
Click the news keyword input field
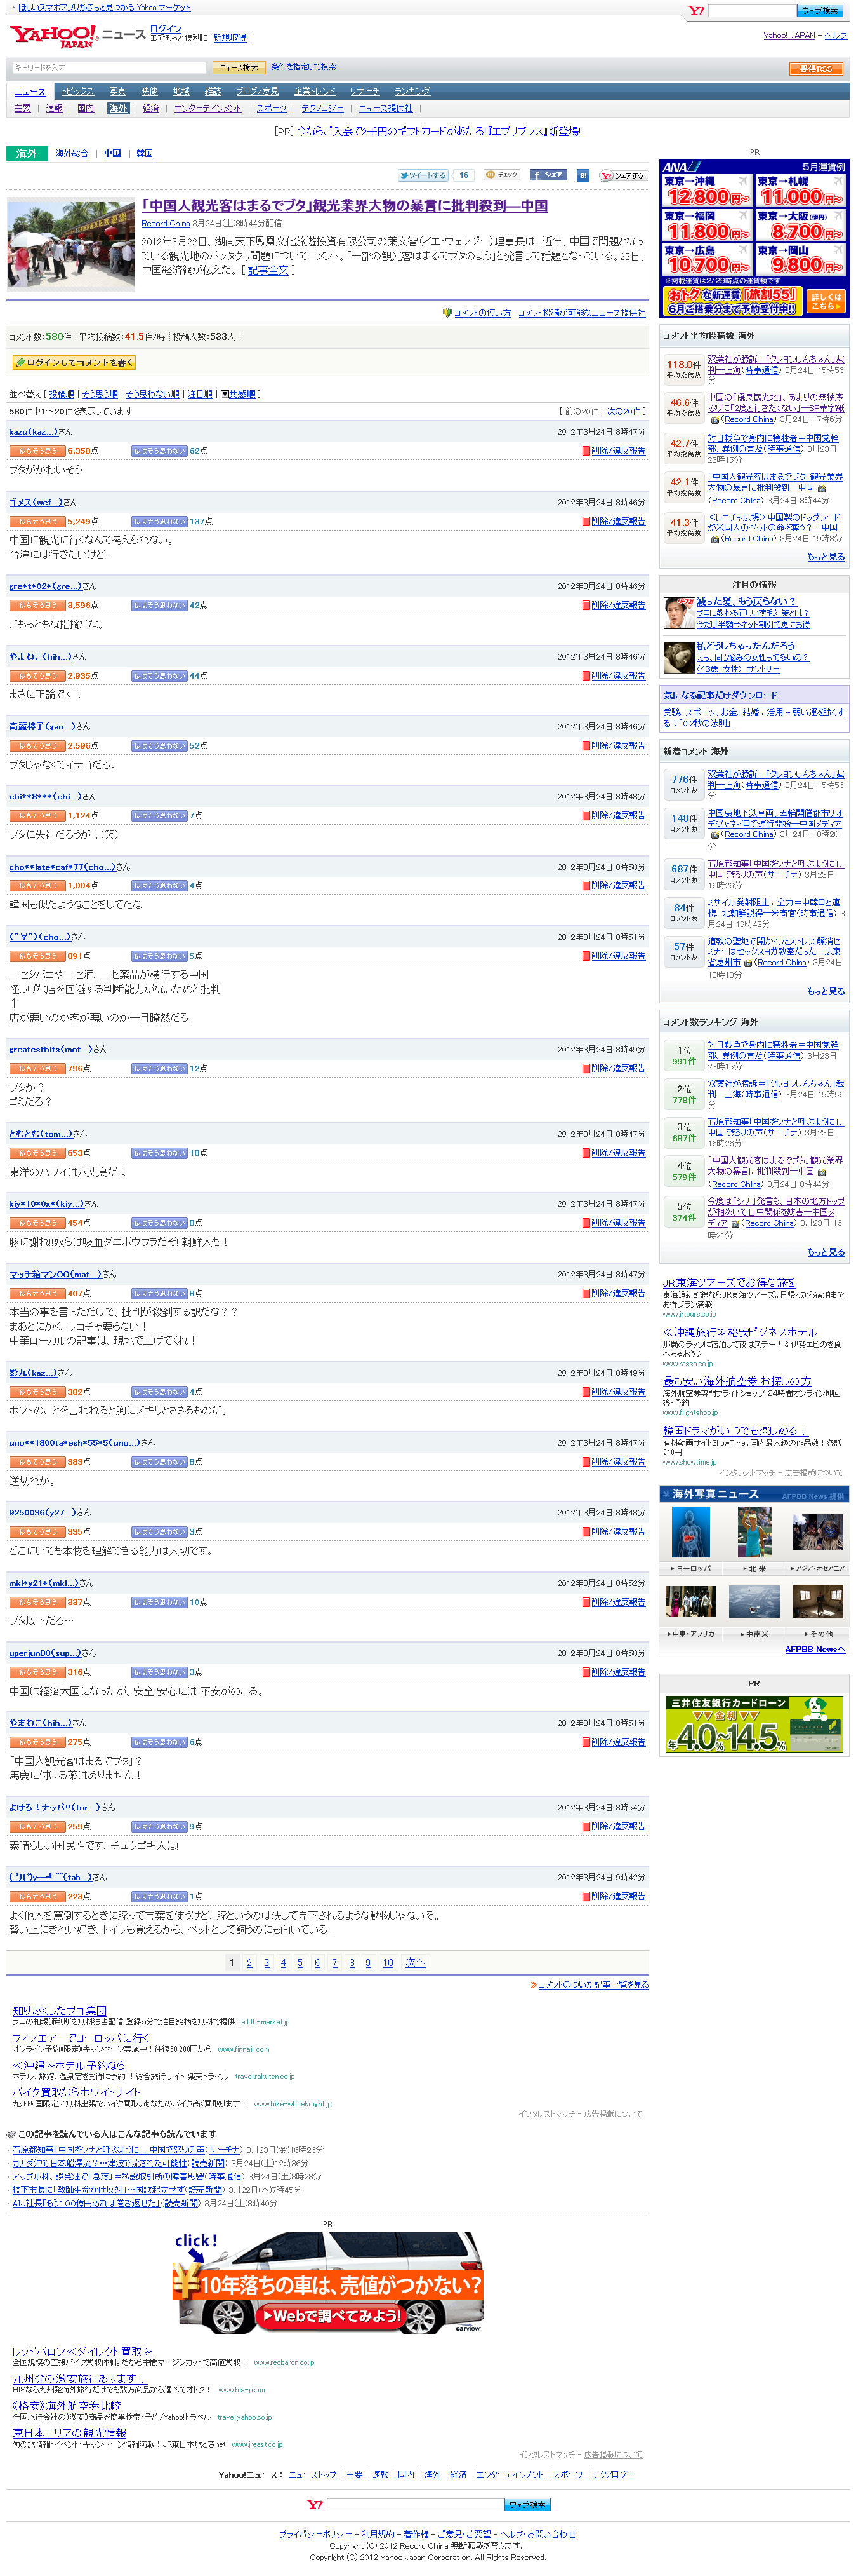109,68
